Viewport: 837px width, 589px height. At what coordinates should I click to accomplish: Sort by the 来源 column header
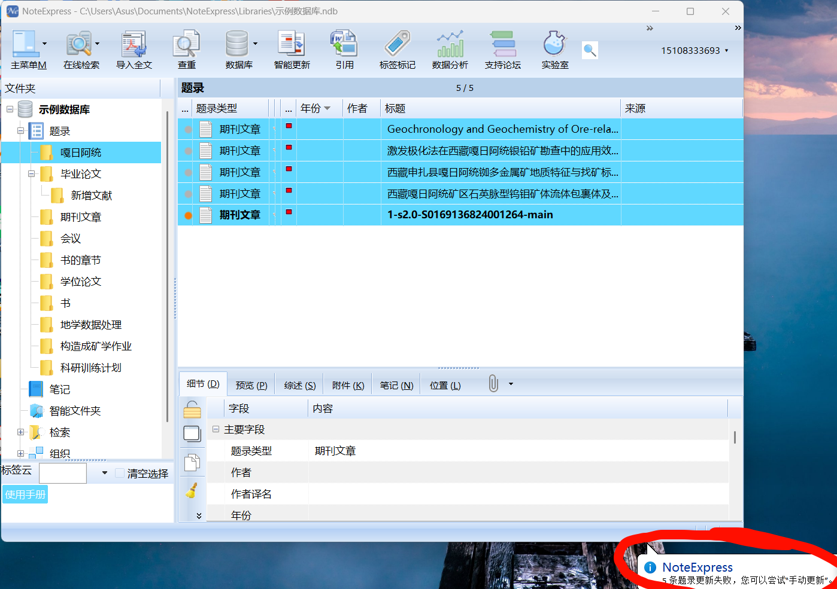pos(681,108)
